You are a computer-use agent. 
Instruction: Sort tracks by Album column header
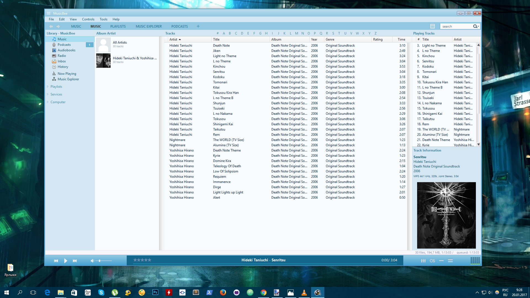tap(290, 39)
